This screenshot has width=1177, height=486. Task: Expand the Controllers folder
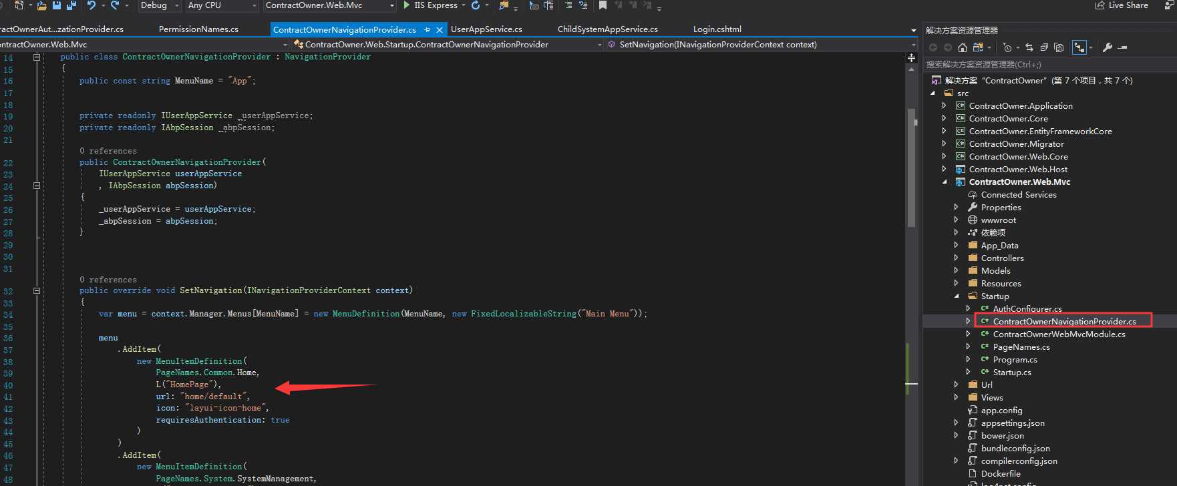tap(956, 258)
